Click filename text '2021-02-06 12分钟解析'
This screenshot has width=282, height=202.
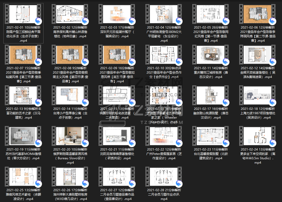click(258, 28)
